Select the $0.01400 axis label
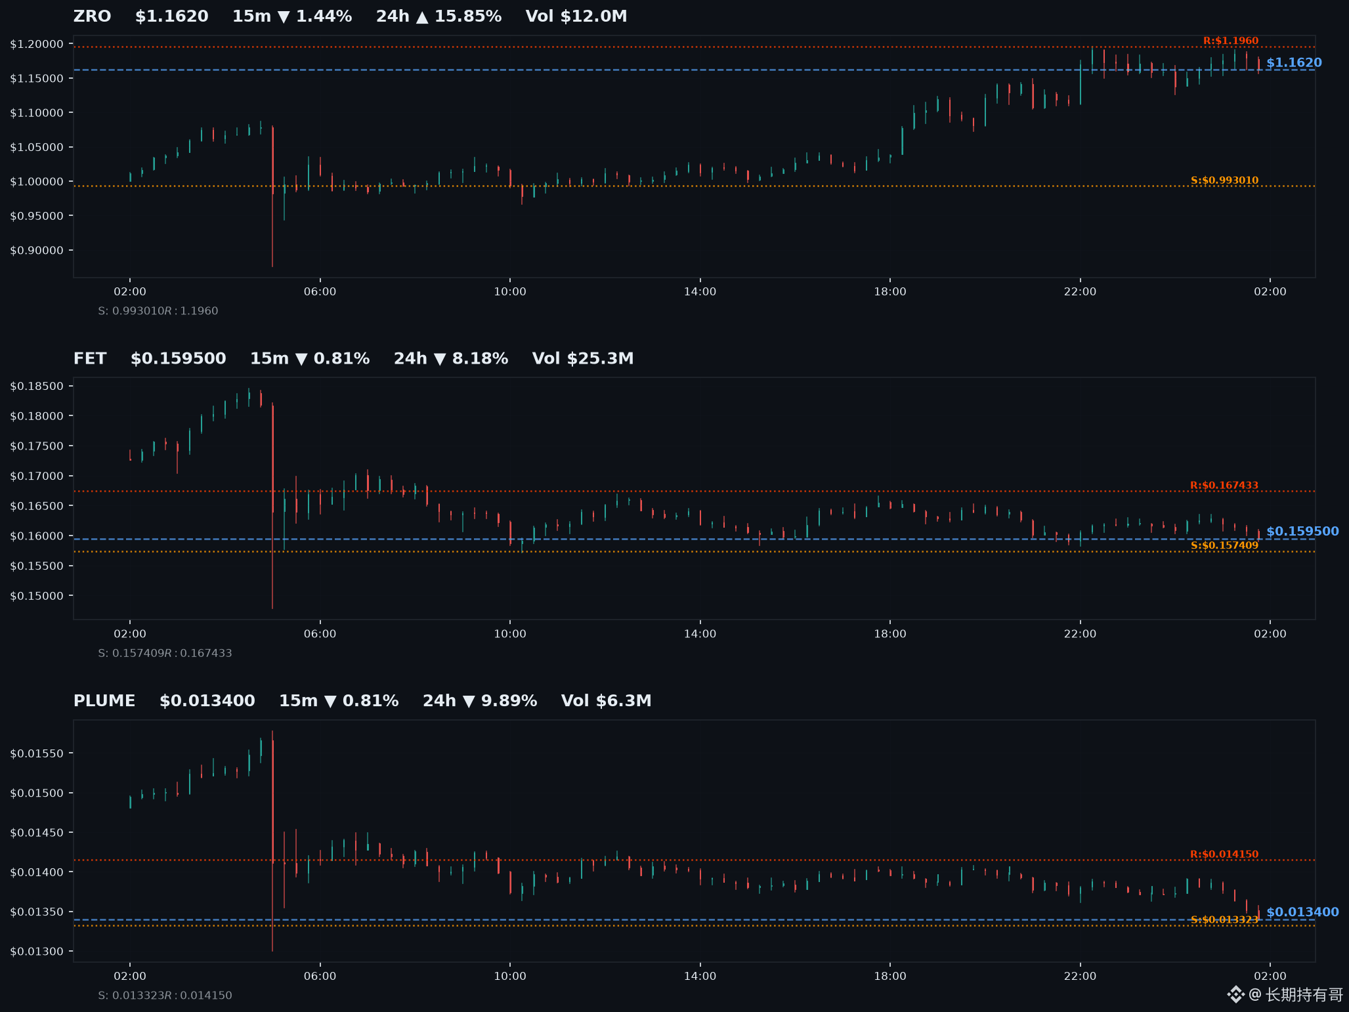The height and width of the screenshot is (1012, 1349). [37, 872]
